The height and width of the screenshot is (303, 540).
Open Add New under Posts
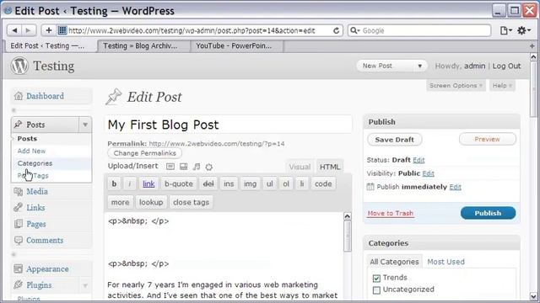click(31, 151)
